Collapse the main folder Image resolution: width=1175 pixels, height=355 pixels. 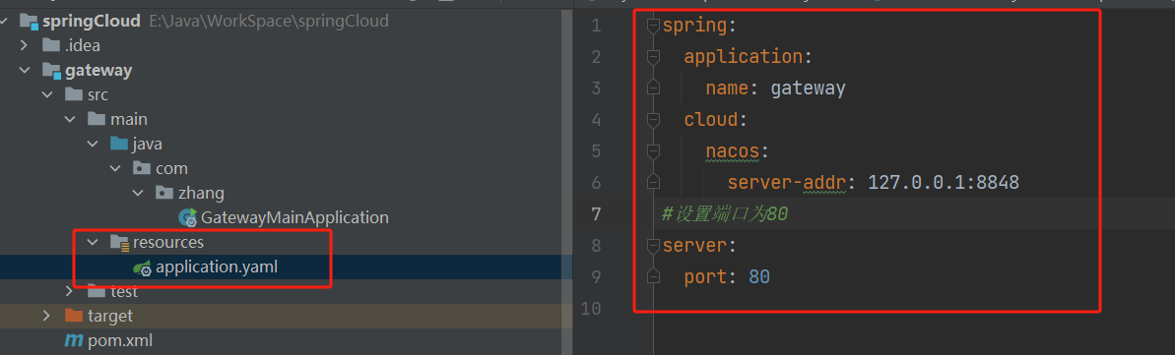[70, 119]
